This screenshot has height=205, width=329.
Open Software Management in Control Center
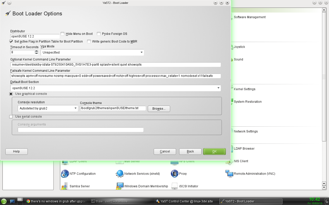250,17
